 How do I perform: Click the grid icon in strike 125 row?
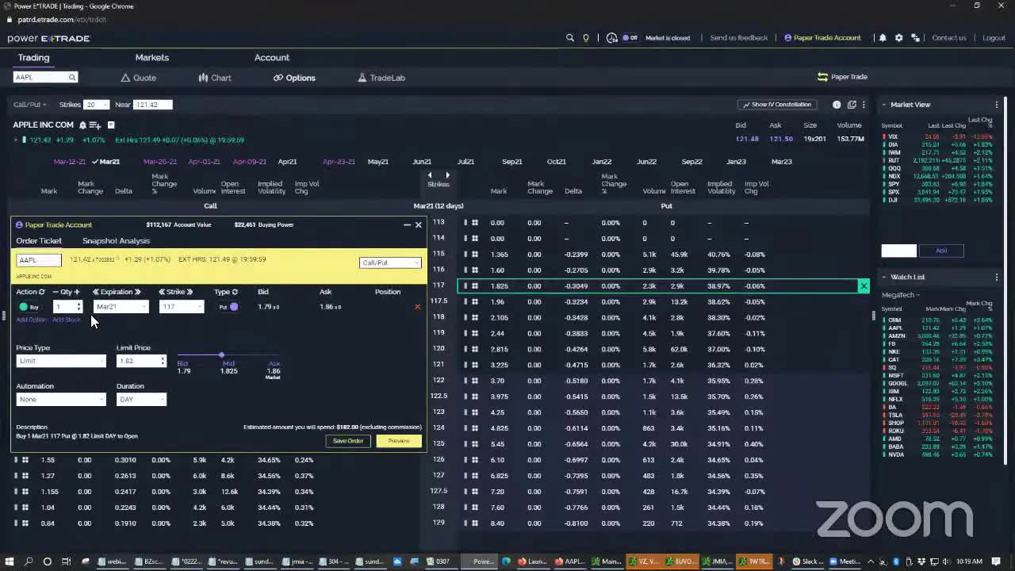click(x=475, y=444)
